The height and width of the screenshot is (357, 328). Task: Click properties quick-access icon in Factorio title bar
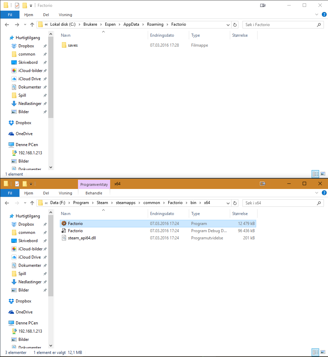[17, 5]
